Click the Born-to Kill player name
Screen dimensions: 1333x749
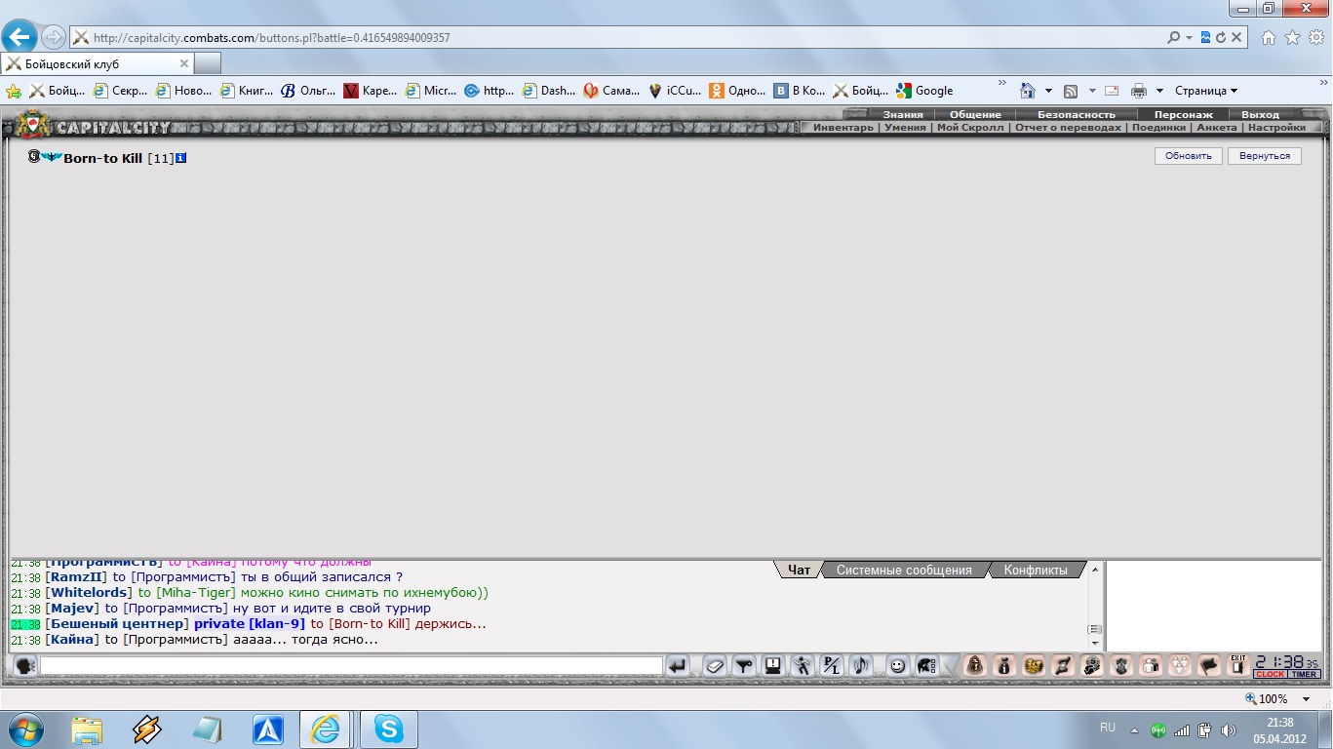point(103,158)
